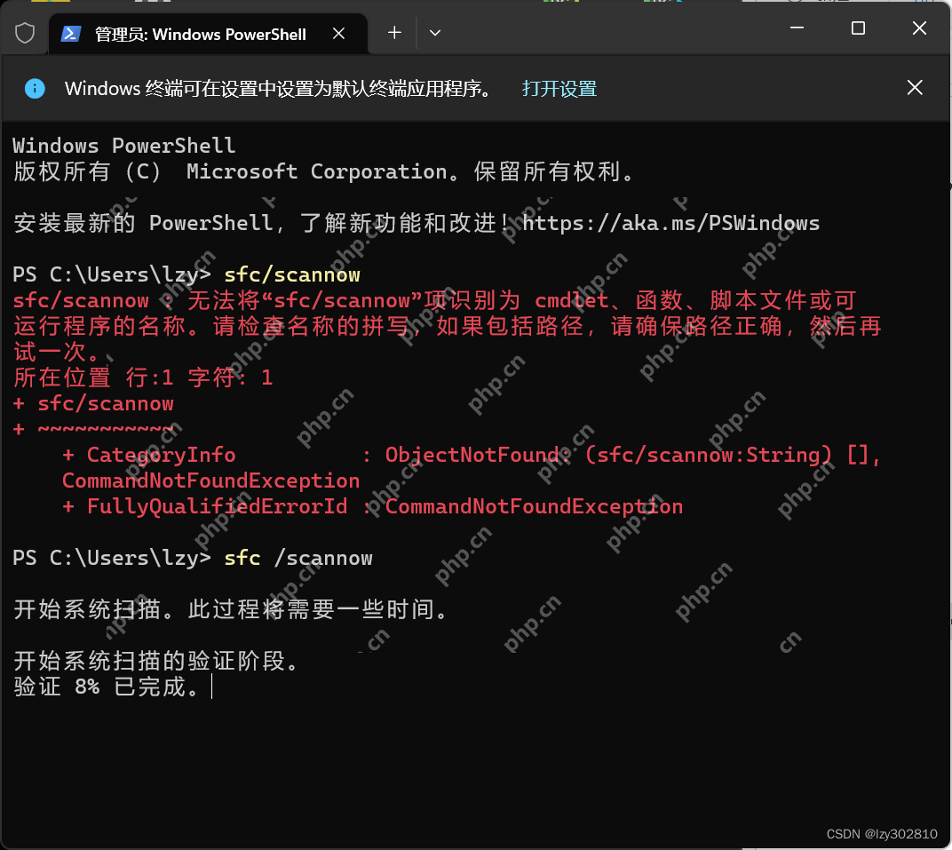This screenshot has height=850, width=952.
Task: Click the sfc /scannow command text
Action: pos(299,558)
